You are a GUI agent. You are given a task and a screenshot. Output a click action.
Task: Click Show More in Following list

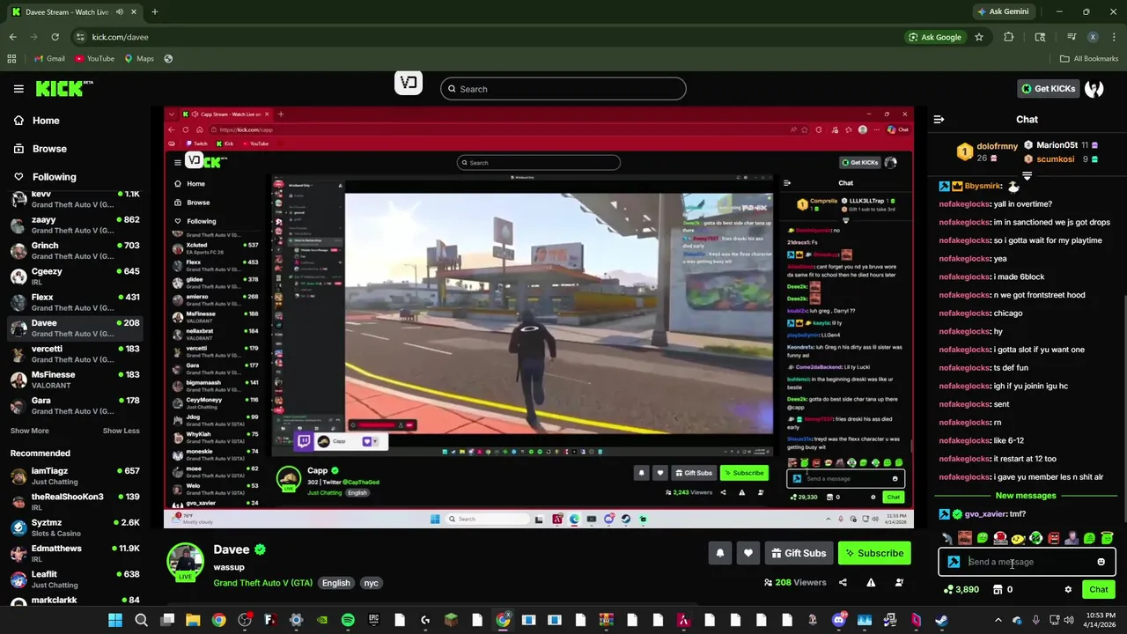29,431
